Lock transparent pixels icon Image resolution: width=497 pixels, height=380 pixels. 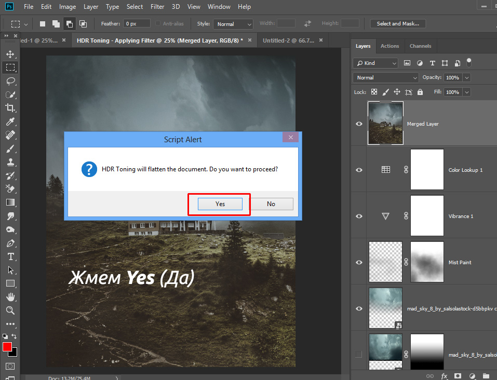(374, 92)
